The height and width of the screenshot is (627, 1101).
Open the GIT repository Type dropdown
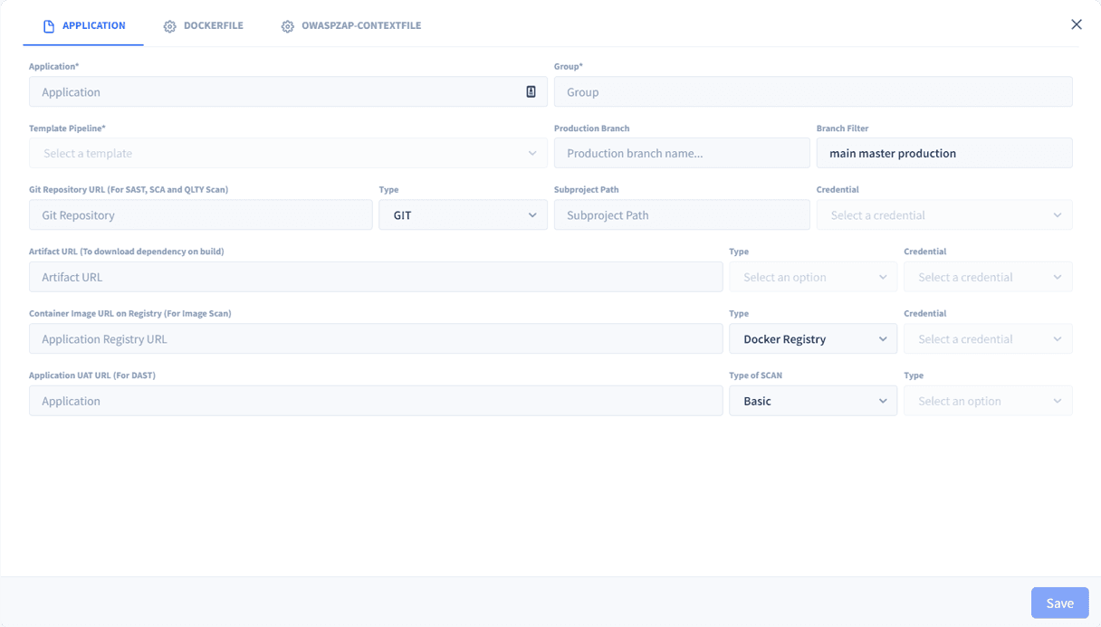[x=463, y=215]
